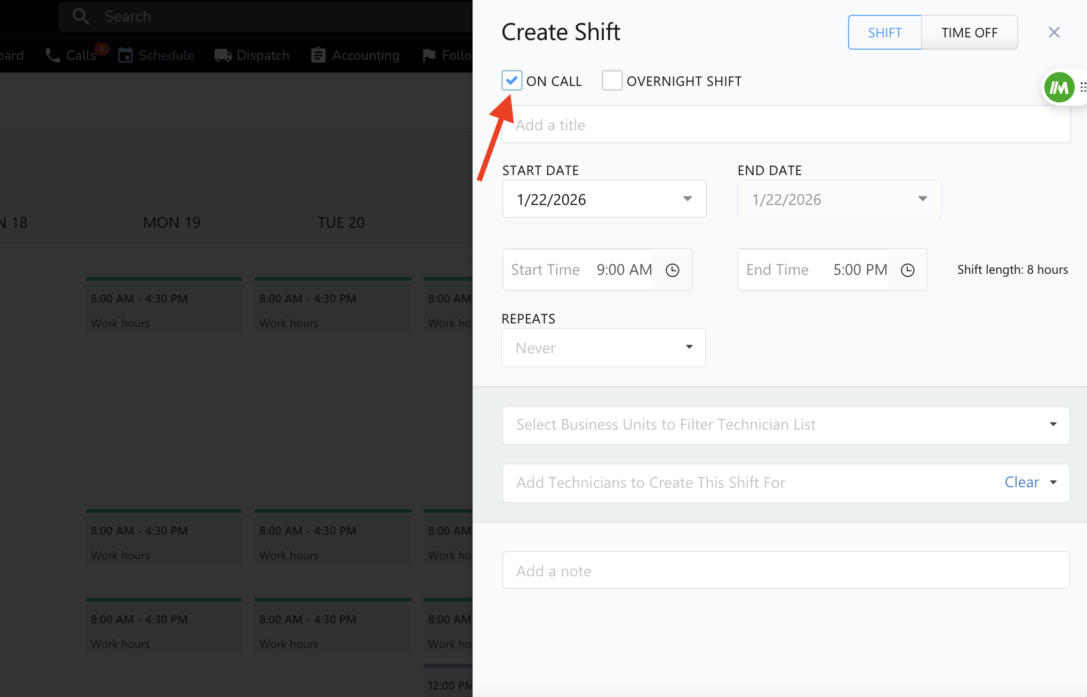Enable the OVERNIGHT SHIFT checkbox
This screenshot has width=1087, height=697.
click(x=612, y=81)
